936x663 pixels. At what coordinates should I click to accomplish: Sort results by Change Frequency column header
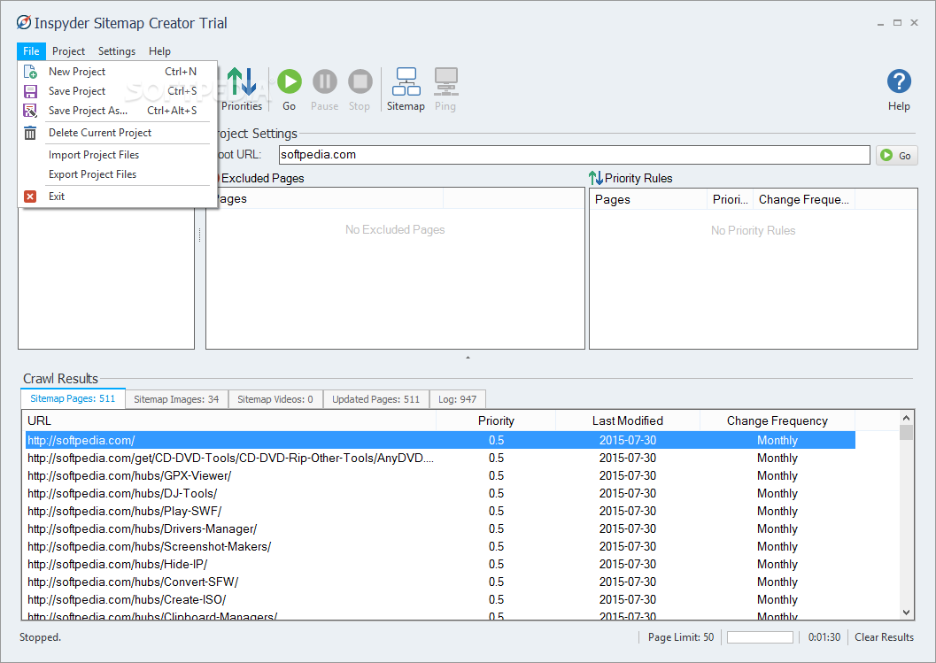(777, 420)
